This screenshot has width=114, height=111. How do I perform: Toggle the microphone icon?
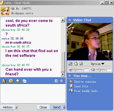point(71,70)
